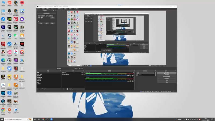This screenshot has height=121, width=215.
Task: Lock the image source with its padlock icon
Action: [x=84, y=73]
